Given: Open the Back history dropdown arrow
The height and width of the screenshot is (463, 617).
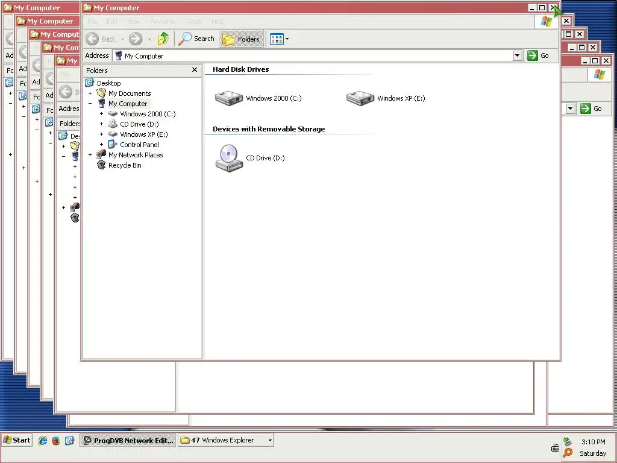Looking at the screenshot, I should click(122, 39).
